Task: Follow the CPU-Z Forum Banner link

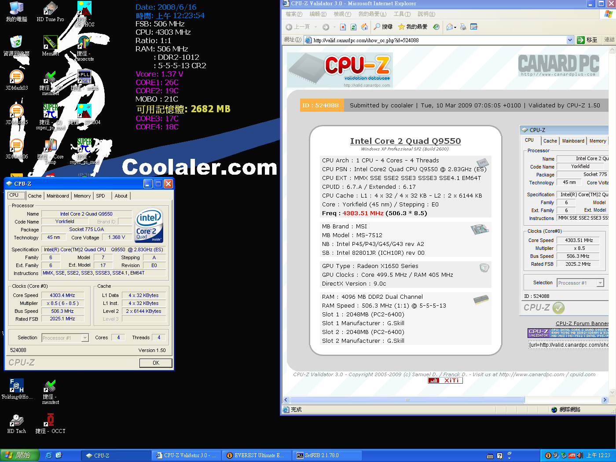Action: 582,323
